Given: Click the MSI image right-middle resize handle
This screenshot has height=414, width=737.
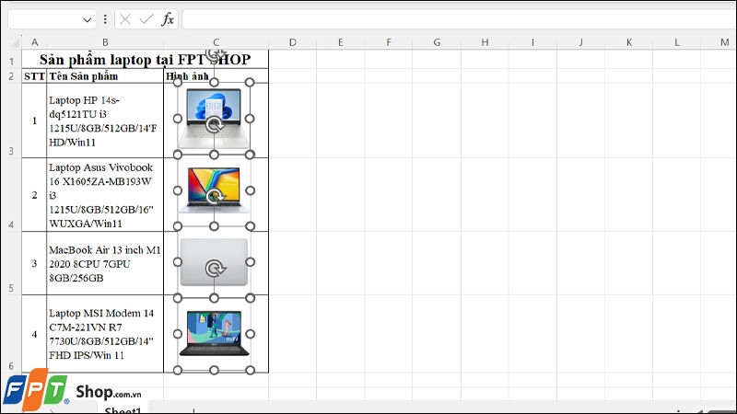Looking at the screenshot, I should pos(250,334).
